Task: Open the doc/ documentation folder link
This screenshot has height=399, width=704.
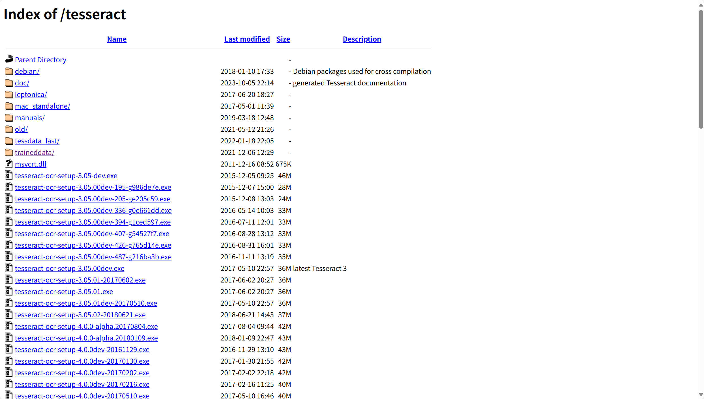Action: point(22,83)
